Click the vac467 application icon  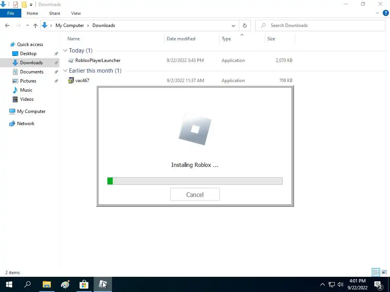point(71,80)
